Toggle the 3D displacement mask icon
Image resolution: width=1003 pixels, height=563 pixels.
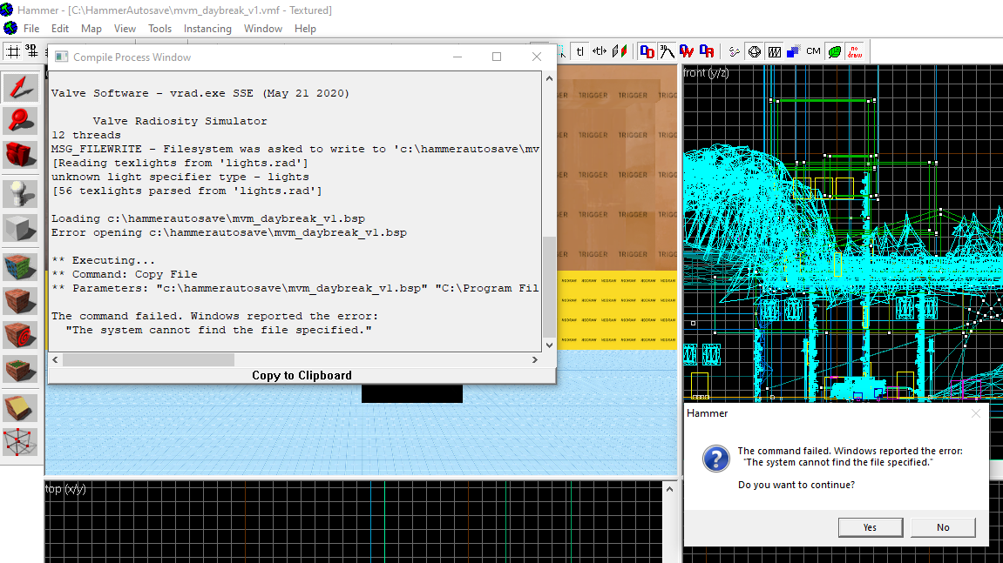click(x=667, y=51)
